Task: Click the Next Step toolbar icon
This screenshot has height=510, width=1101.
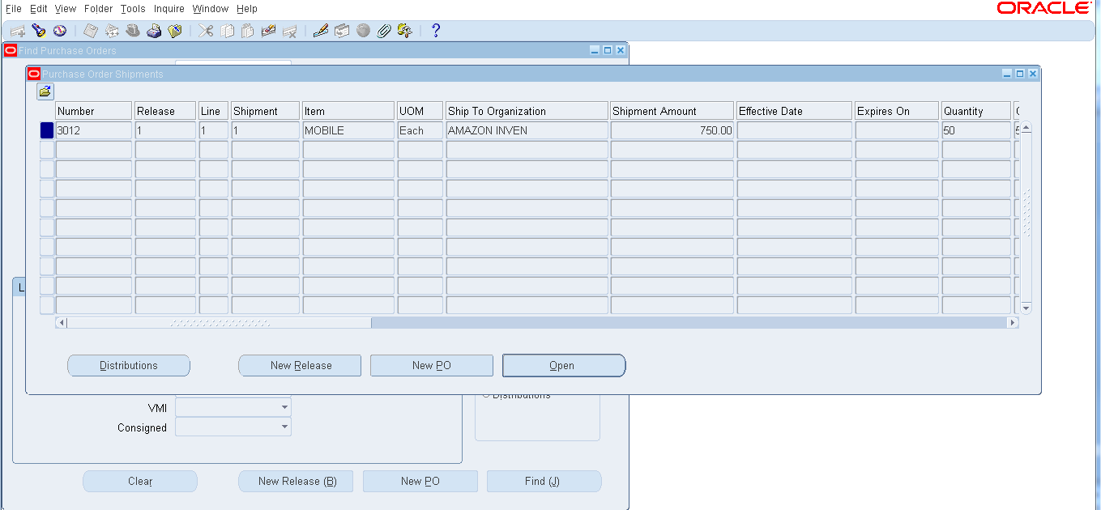Action: tap(112, 31)
